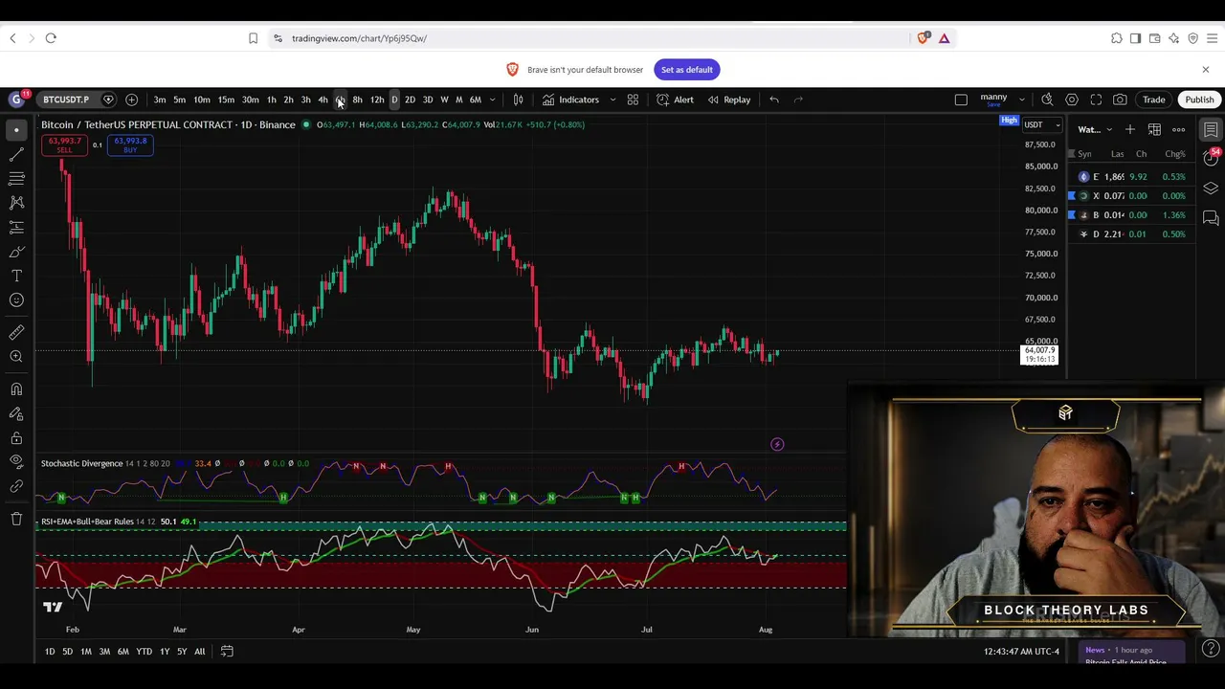Image resolution: width=1225 pixels, height=689 pixels.
Task: Select the ruler measure tool
Action: 16,332
